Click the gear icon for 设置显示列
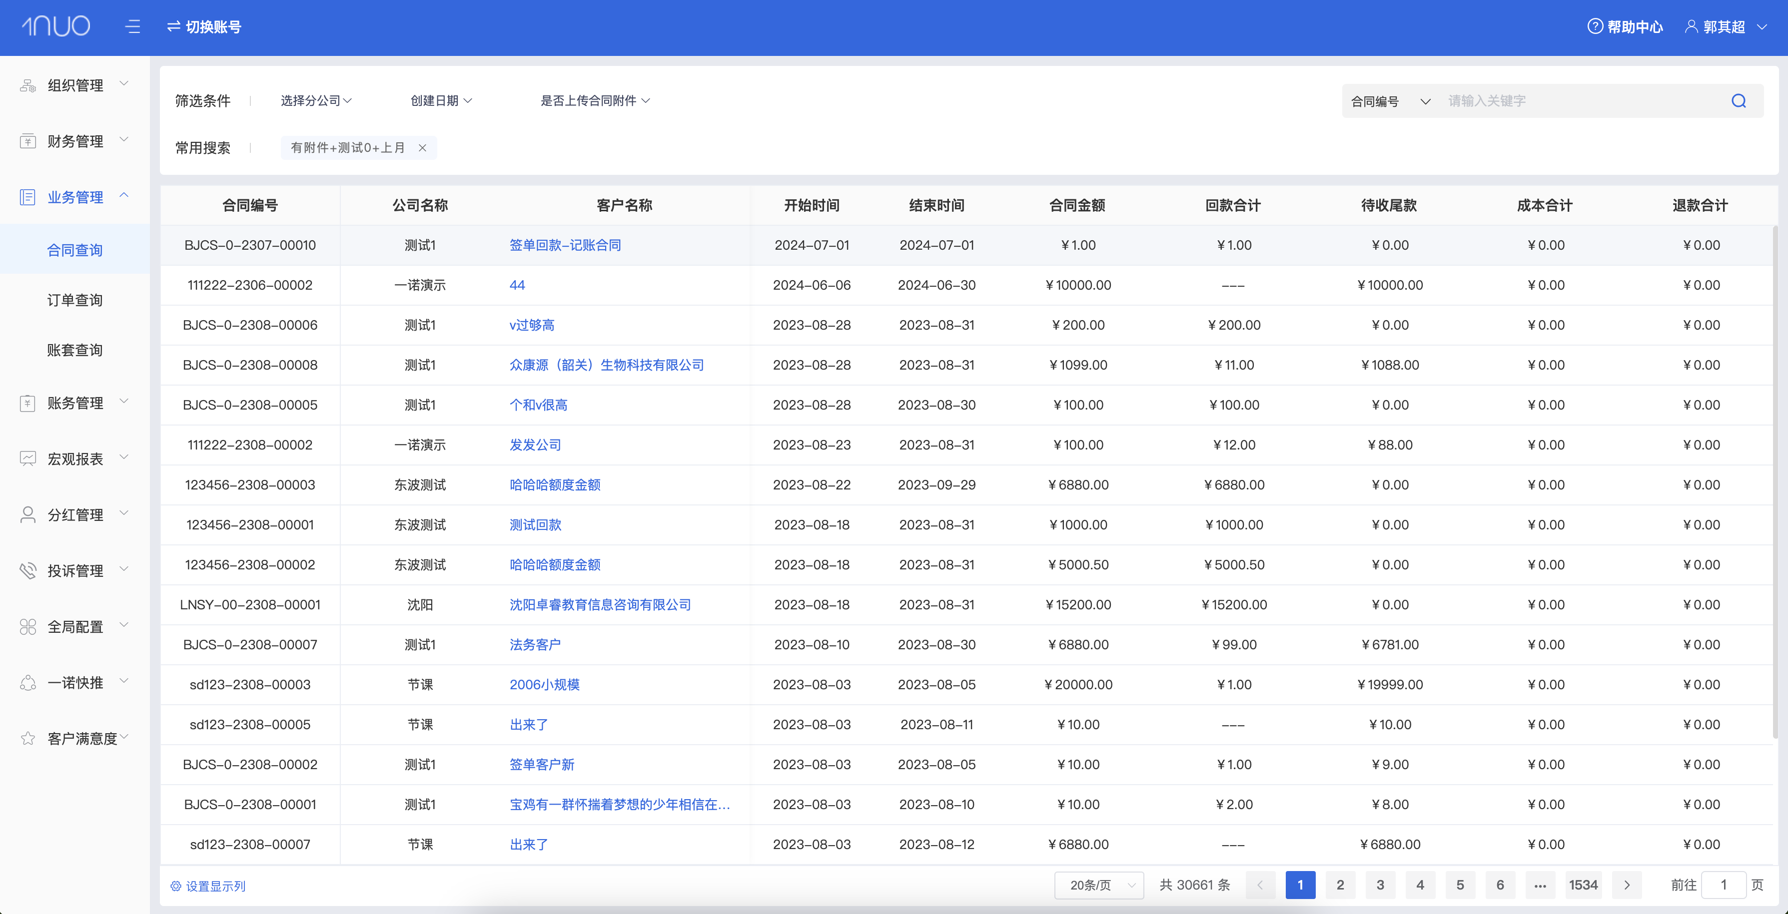The width and height of the screenshot is (1788, 914). tap(175, 886)
